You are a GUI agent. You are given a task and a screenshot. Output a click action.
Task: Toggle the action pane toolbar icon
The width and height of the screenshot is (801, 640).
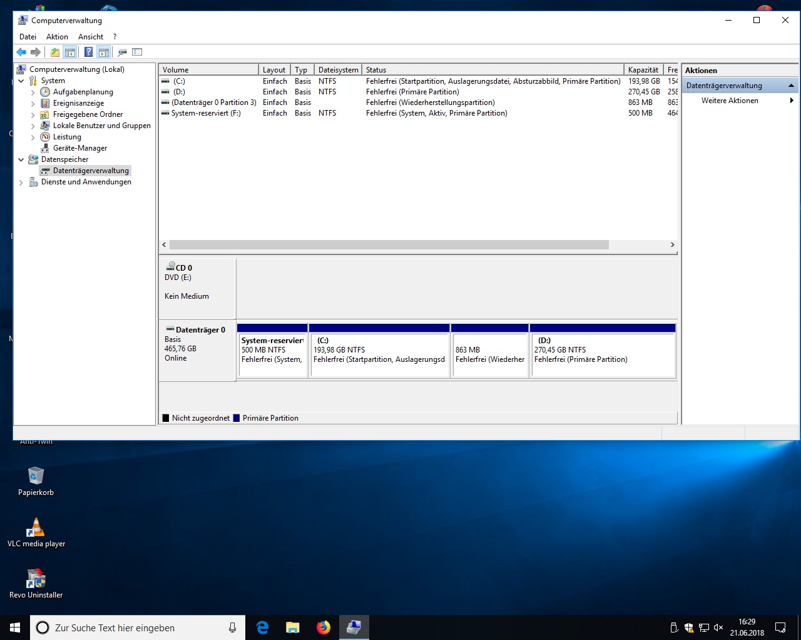(104, 52)
